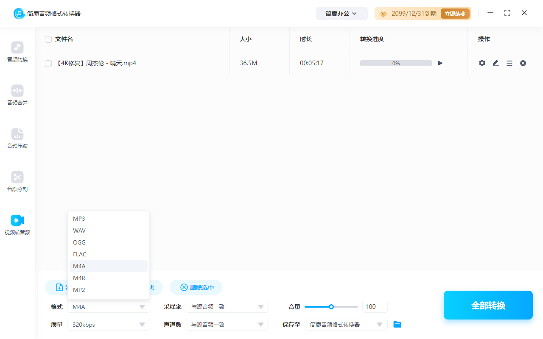Open the list icon in the operation column

[509, 63]
